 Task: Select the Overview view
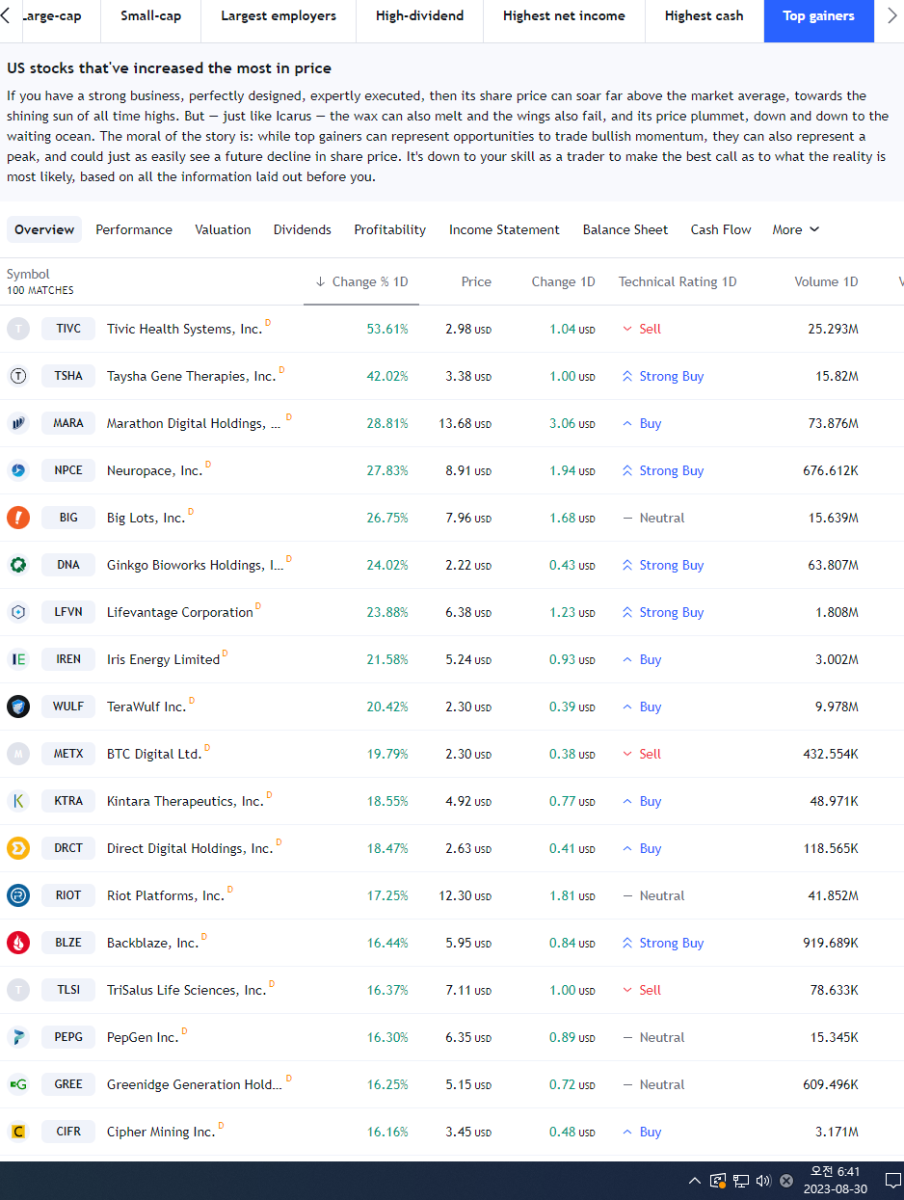point(44,229)
